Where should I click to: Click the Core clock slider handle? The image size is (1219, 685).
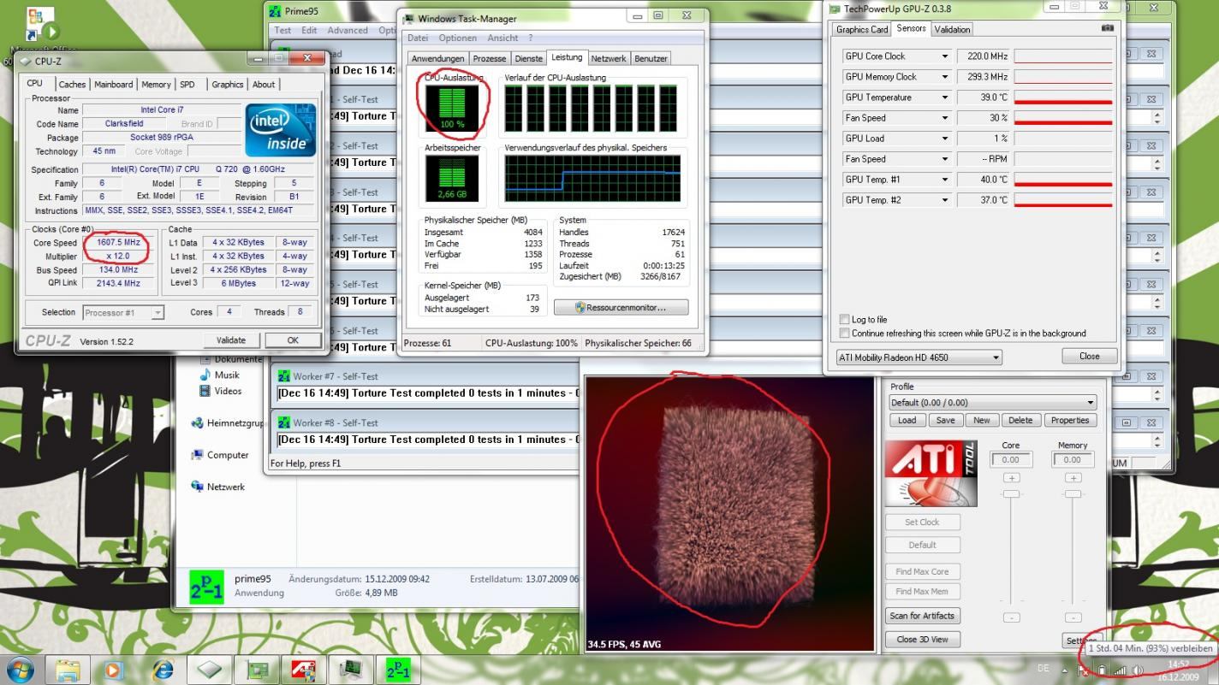point(1011,493)
